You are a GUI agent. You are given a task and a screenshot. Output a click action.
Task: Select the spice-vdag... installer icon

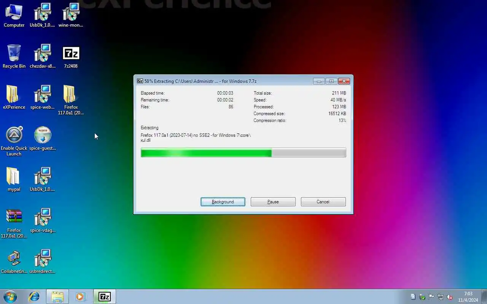[x=43, y=221]
